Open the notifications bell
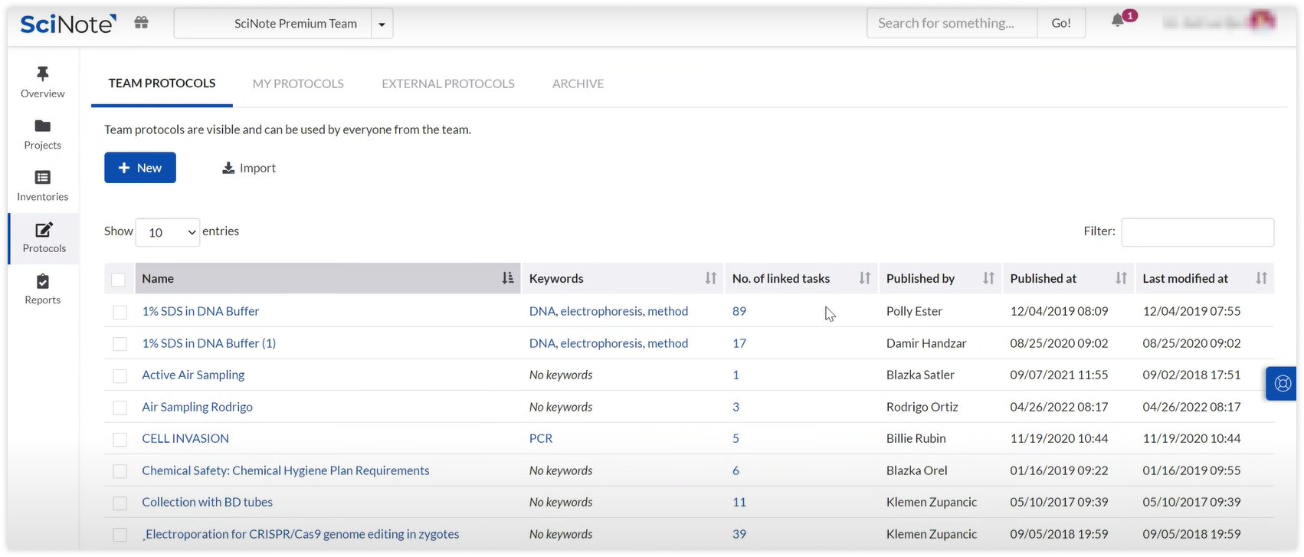1304x557 pixels. click(x=1118, y=21)
